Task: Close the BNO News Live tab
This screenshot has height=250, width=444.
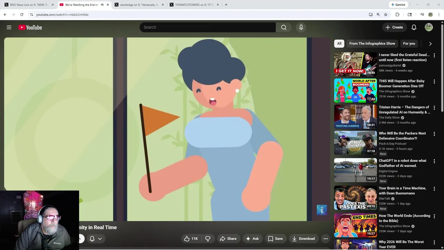Action: click(x=53, y=5)
